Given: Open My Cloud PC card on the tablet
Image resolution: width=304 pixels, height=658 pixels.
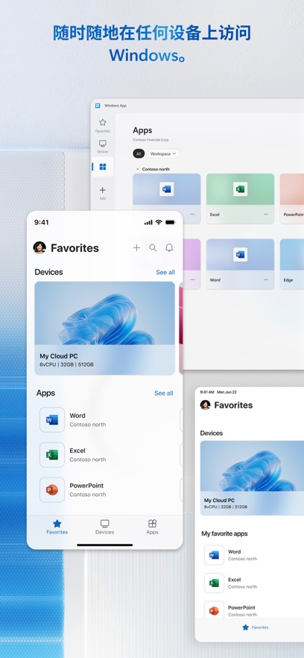Looking at the screenshot, I should (252, 478).
